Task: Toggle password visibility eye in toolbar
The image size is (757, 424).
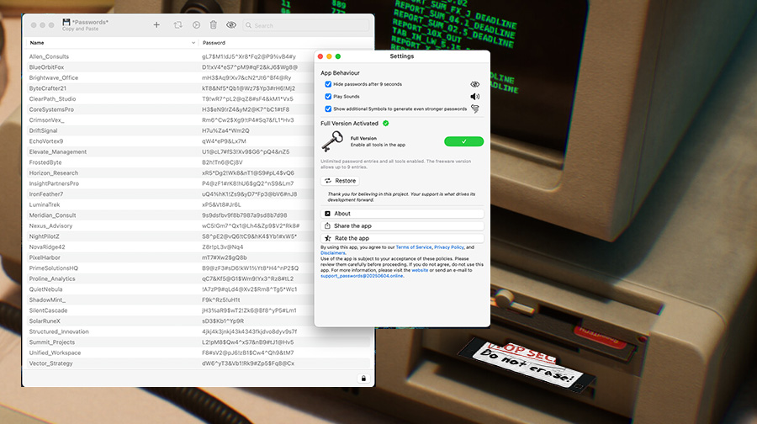Action: 231,24
